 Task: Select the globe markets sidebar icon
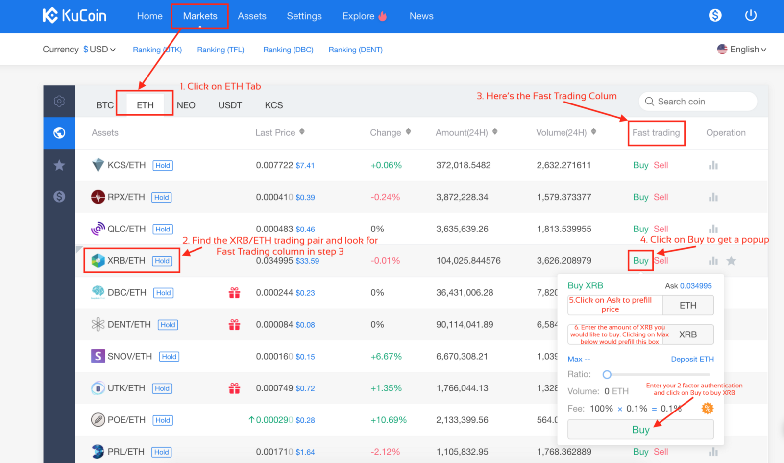pyautogui.click(x=59, y=133)
